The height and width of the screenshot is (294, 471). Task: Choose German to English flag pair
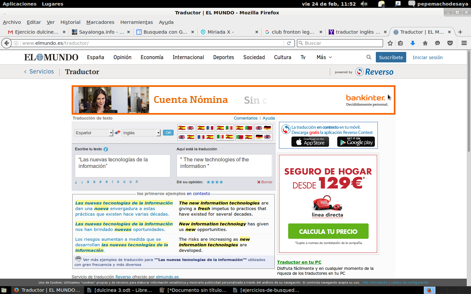click(x=263, y=137)
